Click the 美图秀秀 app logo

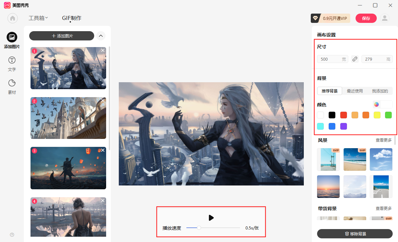(7, 5)
